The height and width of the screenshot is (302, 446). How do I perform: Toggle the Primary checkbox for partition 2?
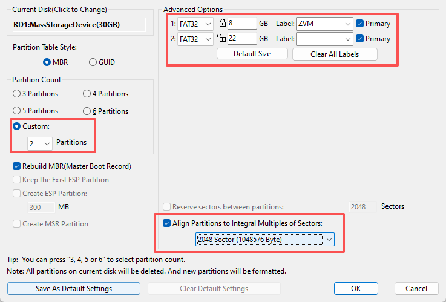tap(360, 39)
